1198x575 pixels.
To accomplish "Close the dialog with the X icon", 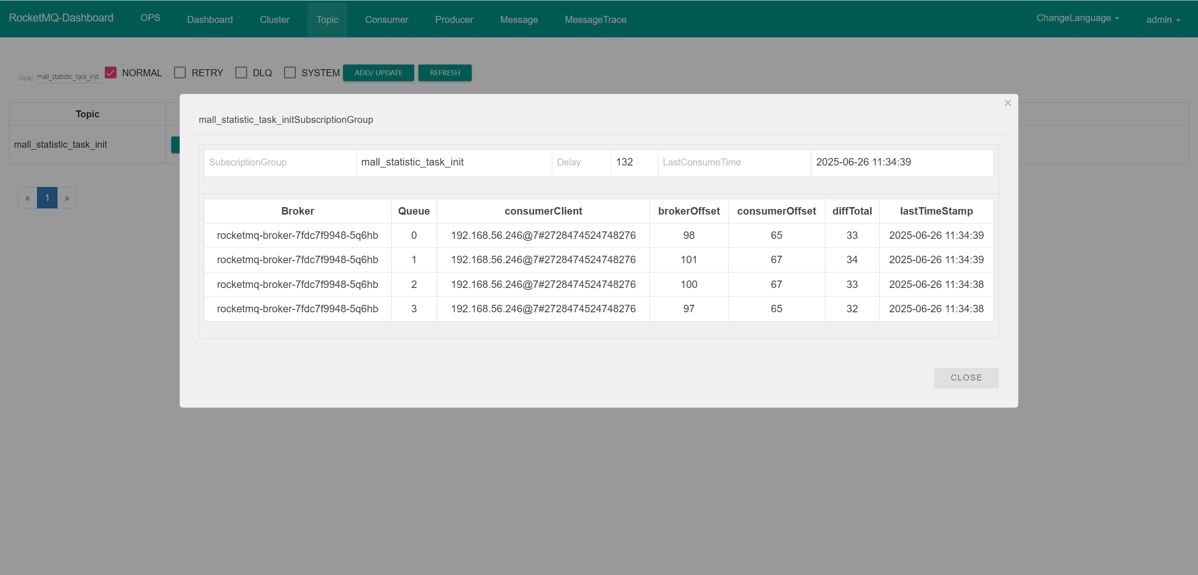I will point(1008,103).
